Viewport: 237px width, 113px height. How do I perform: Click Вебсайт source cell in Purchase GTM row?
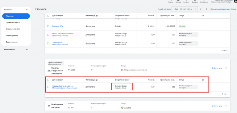(x=118, y=26)
